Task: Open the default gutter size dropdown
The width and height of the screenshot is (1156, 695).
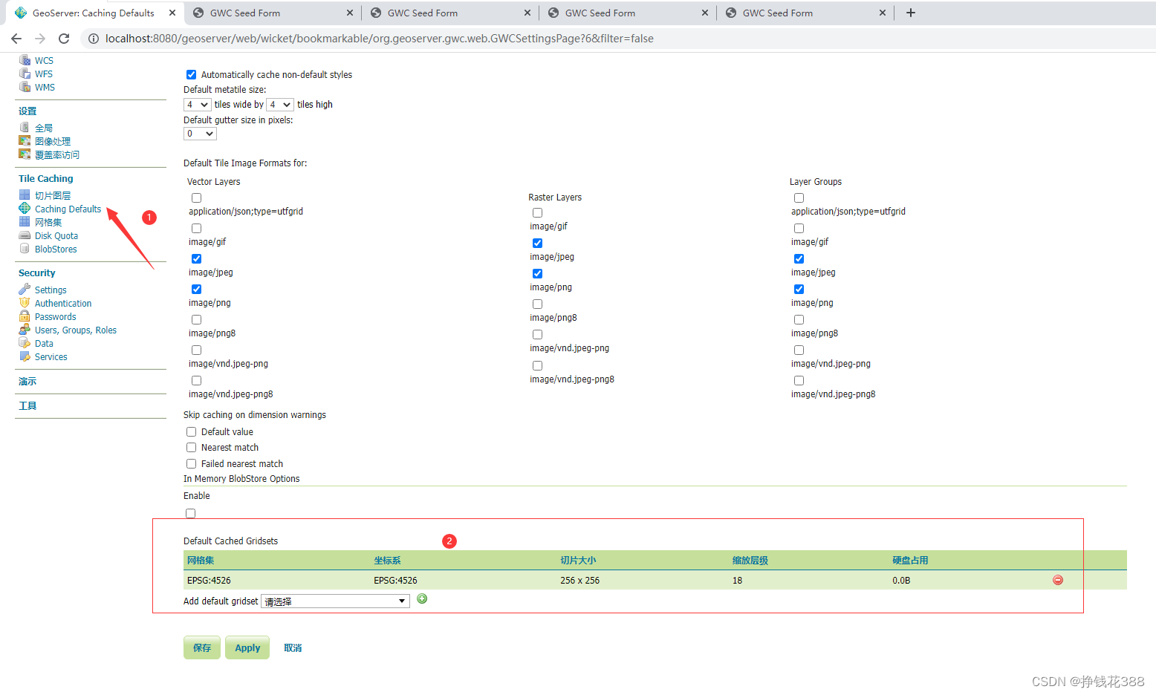Action: pos(200,134)
